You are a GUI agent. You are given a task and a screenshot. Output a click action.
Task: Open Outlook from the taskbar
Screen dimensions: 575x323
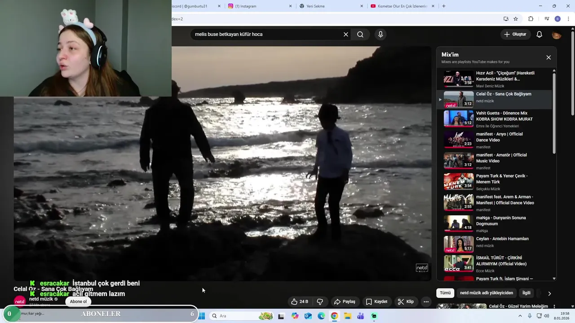click(x=308, y=316)
